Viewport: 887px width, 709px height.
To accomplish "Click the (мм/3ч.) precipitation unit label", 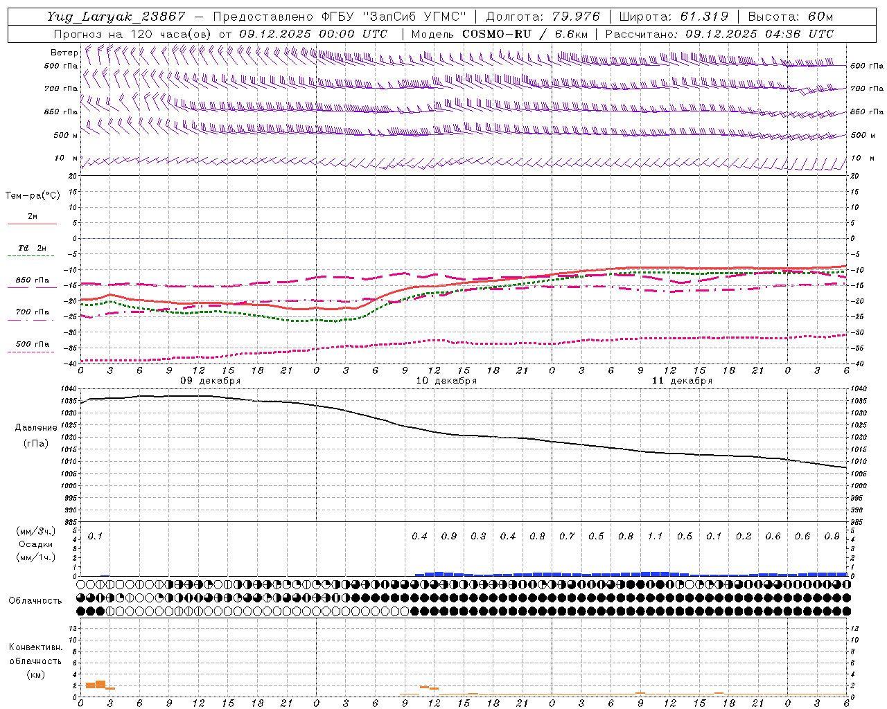I will click(36, 531).
